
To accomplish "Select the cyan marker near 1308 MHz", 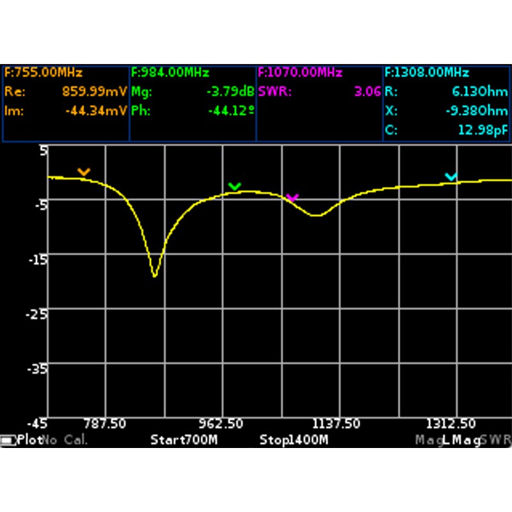I will [x=451, y=177].
